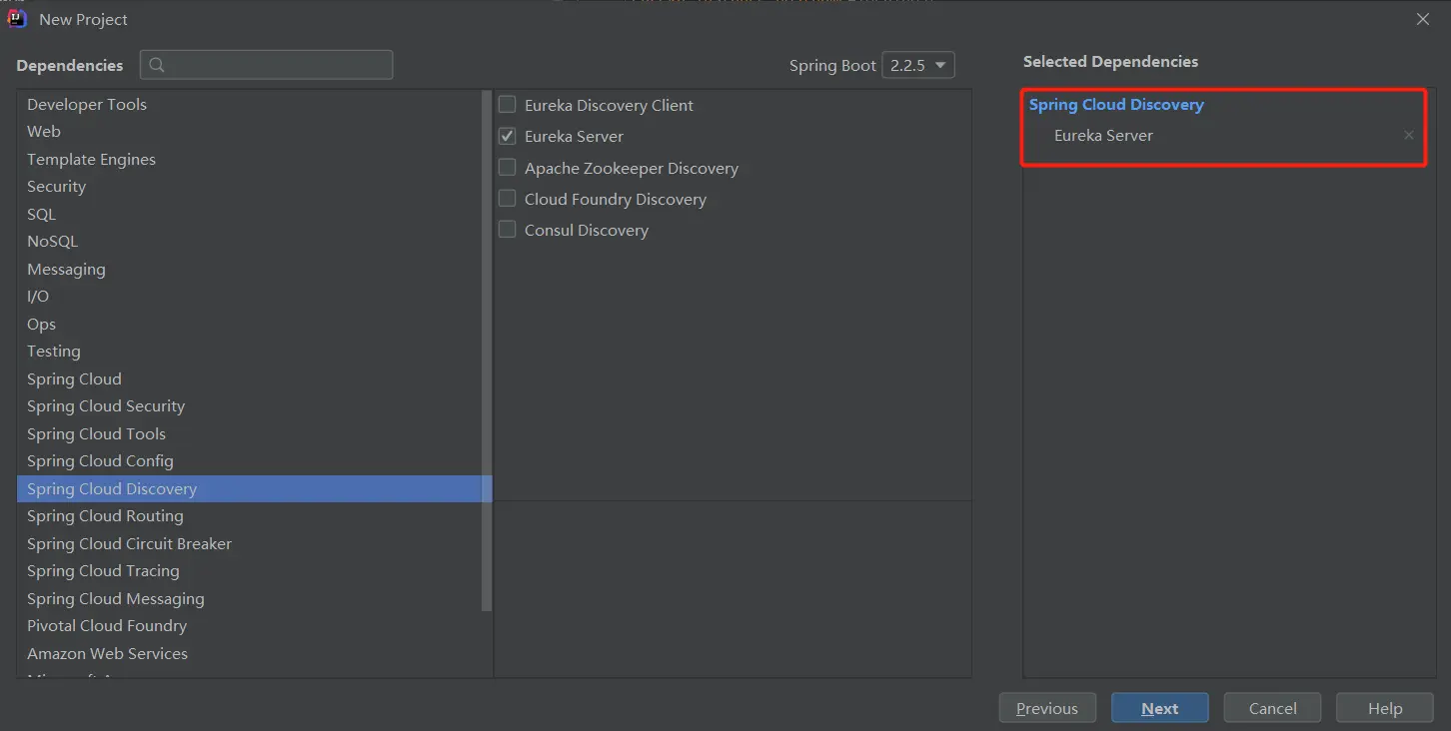Select the Developer Tools category

[x=249, y=104]
